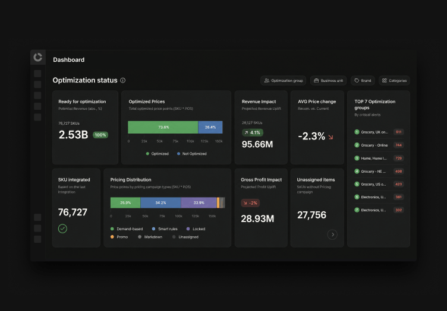Click the 332 alerts badge

point(398,210)
